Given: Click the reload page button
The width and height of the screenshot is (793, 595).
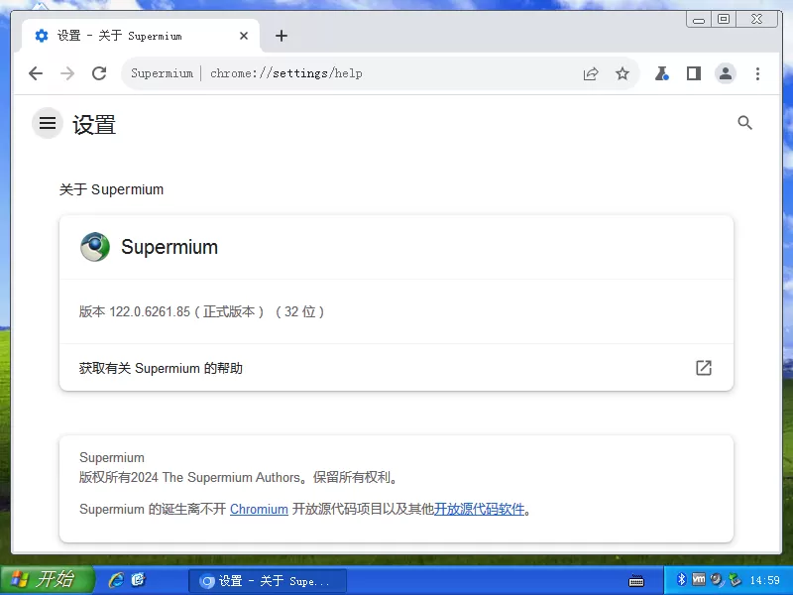Looking at the screenshot, I should click(x=99, y=73).
